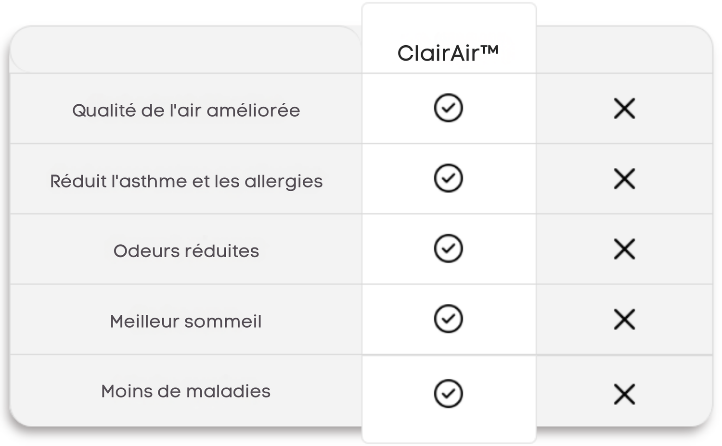
Task: Click the "Meilleur sommeil" row label
Action: [x=186, y=321]
